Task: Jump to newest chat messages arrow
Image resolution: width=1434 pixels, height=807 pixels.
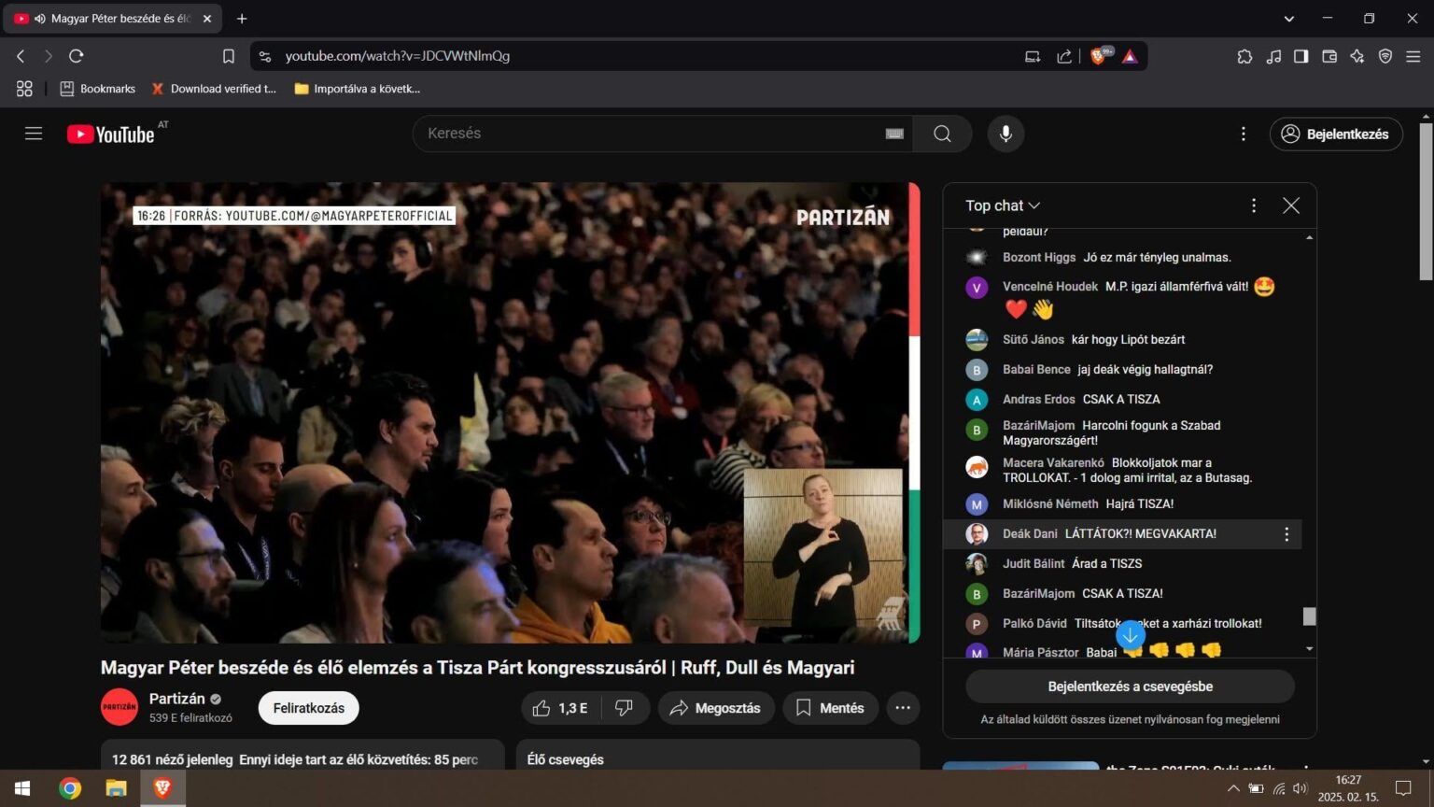Action: (x=1130, y=635)
